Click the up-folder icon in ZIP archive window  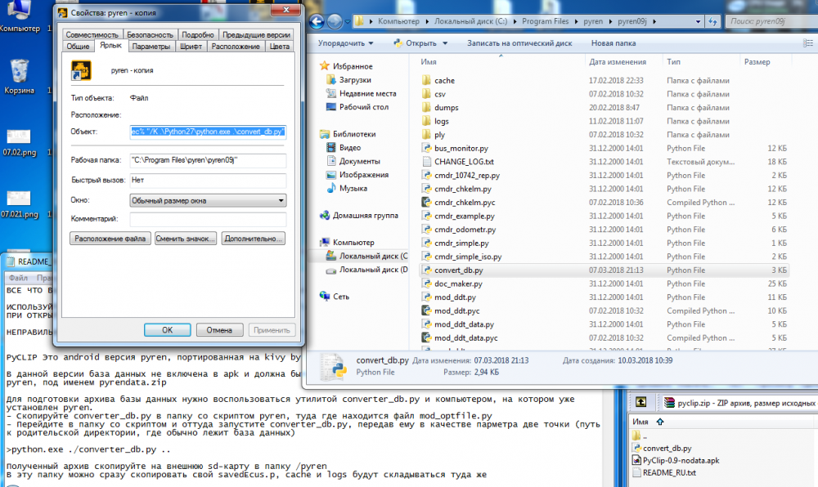(640, 402)
